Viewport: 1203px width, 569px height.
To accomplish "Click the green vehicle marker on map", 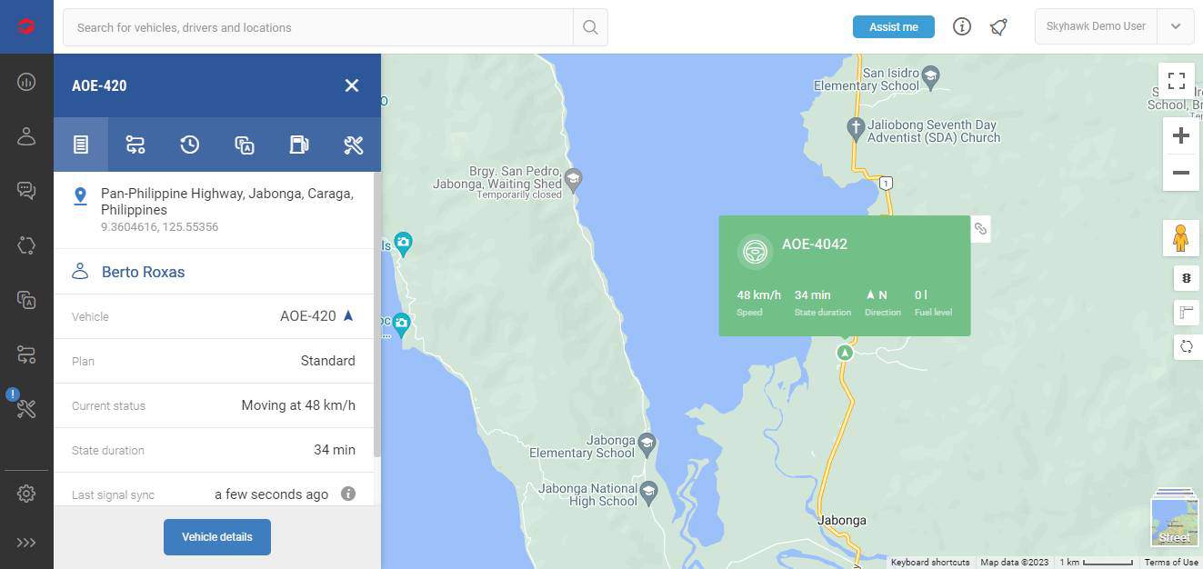I will (x=845, y=352).
